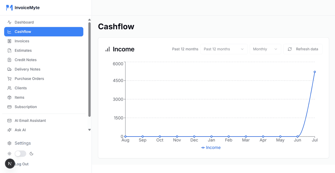Open the Dashboard menu item

coord(24,22)
